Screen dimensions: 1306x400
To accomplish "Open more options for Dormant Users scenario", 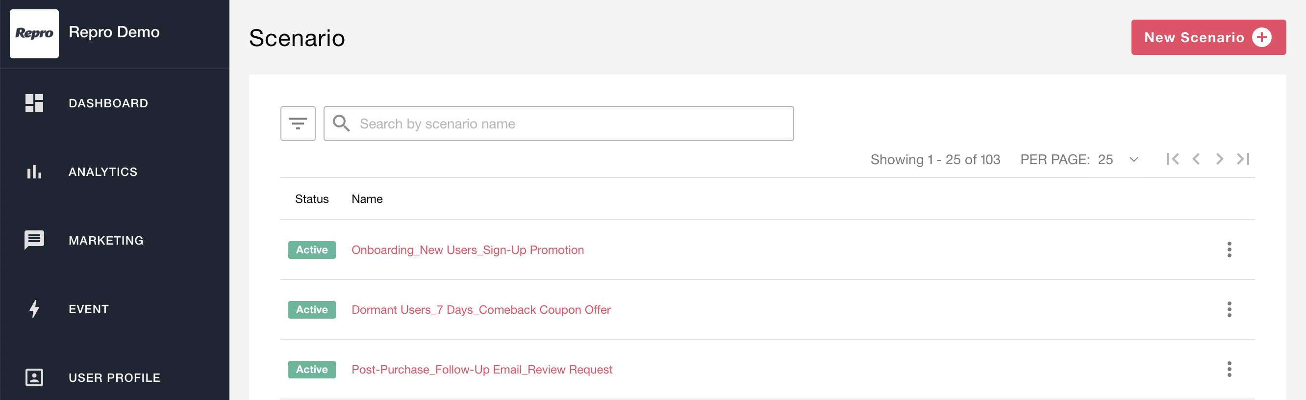I will click(x=1229, y=309).
